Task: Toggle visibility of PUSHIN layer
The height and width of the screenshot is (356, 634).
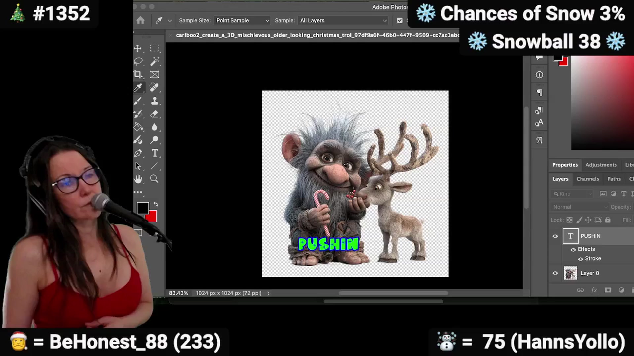Action: tap(555, 236)
